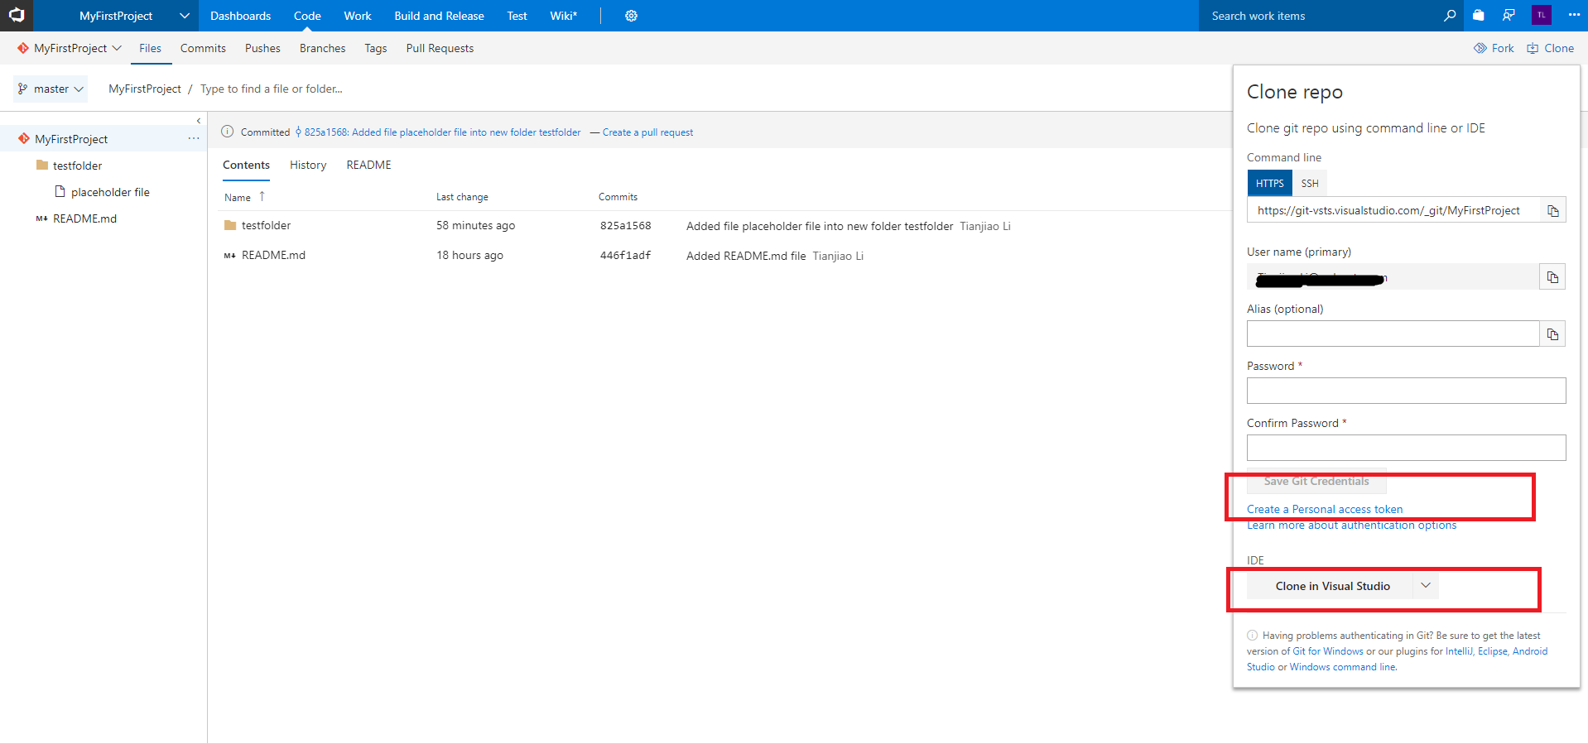Open the TL user avatar

pyautogui.click(x=1542, y=15)
